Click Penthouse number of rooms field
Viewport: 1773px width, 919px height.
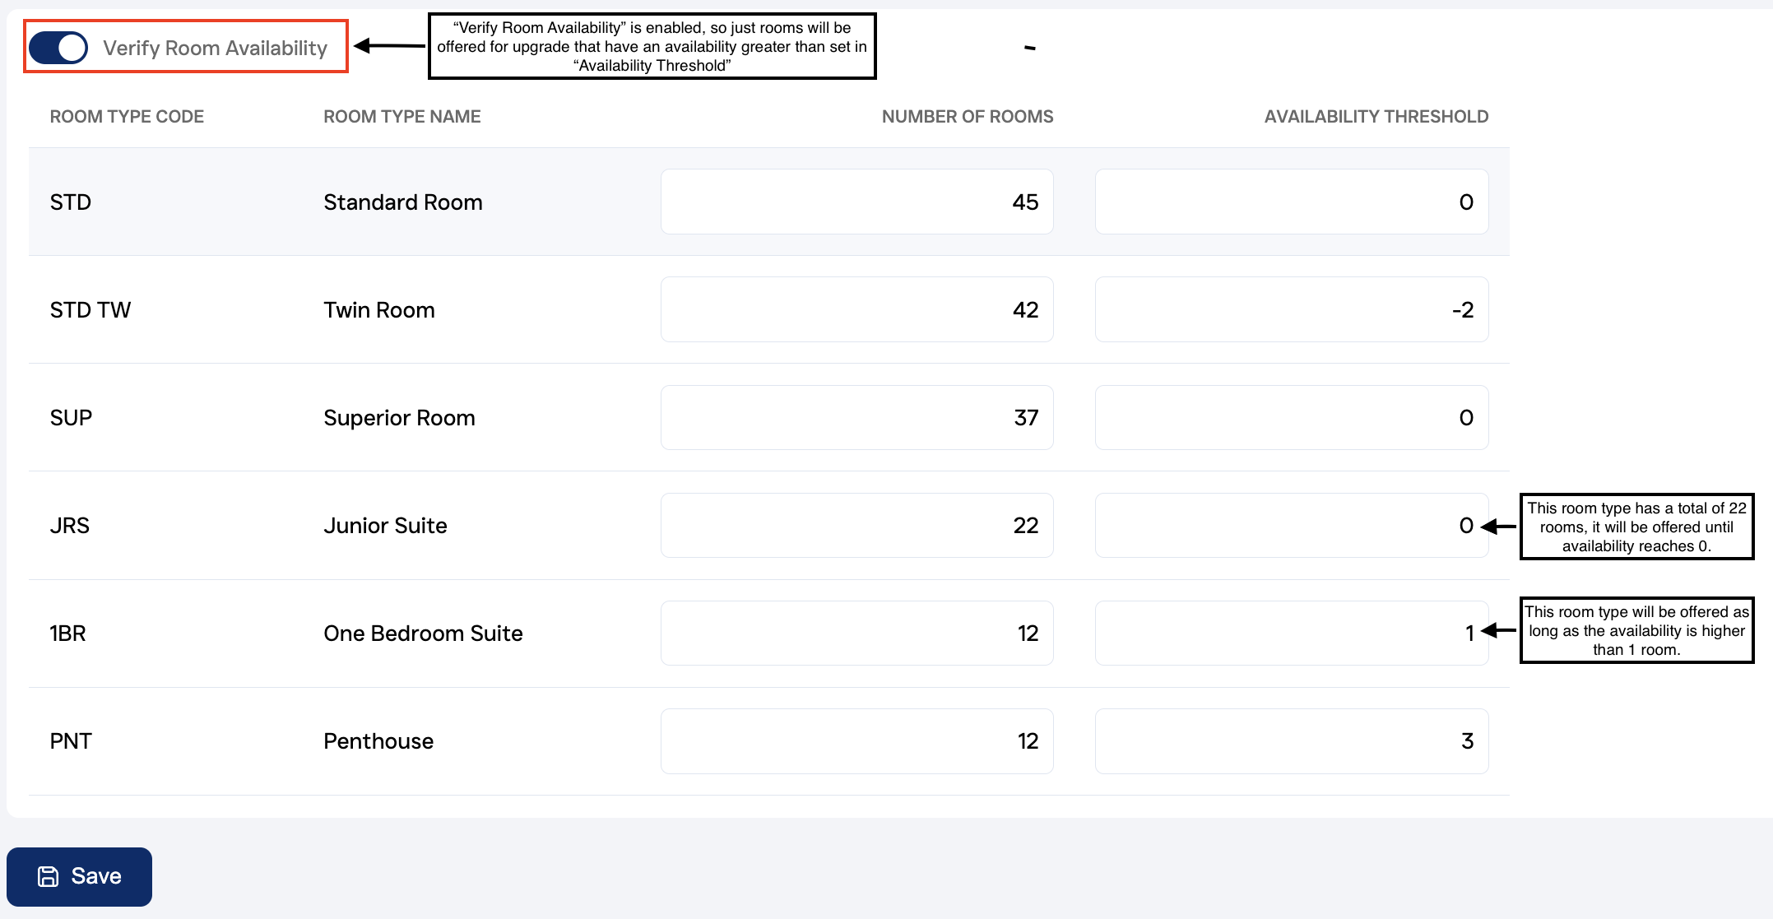pos(856,740)
